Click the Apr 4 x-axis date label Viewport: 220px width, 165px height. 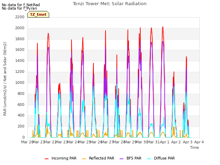[199, 142]
